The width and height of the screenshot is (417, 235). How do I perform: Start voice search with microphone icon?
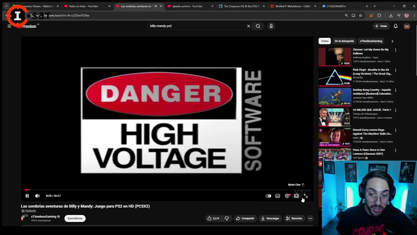pos(271,26)
